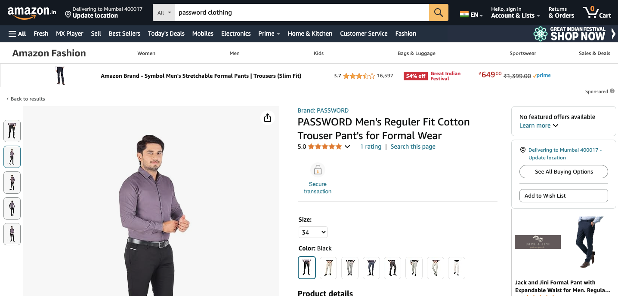Expand the Learn more chevron
The height and width of the screenshot is (296, 618).
point(556,125)
